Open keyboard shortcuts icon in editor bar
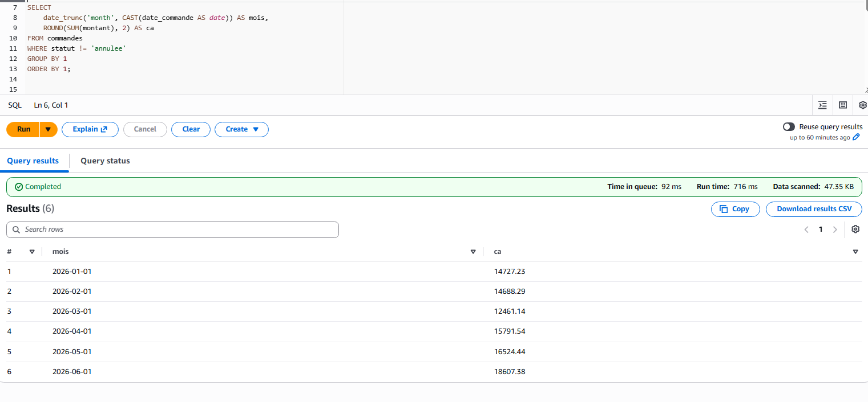The image size is (868, 402). pos(843,105)
